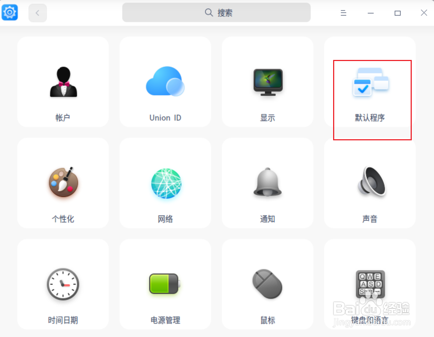434x337 pixels.
Task: Maximize the control center window
Action: [x=397, y=13]
